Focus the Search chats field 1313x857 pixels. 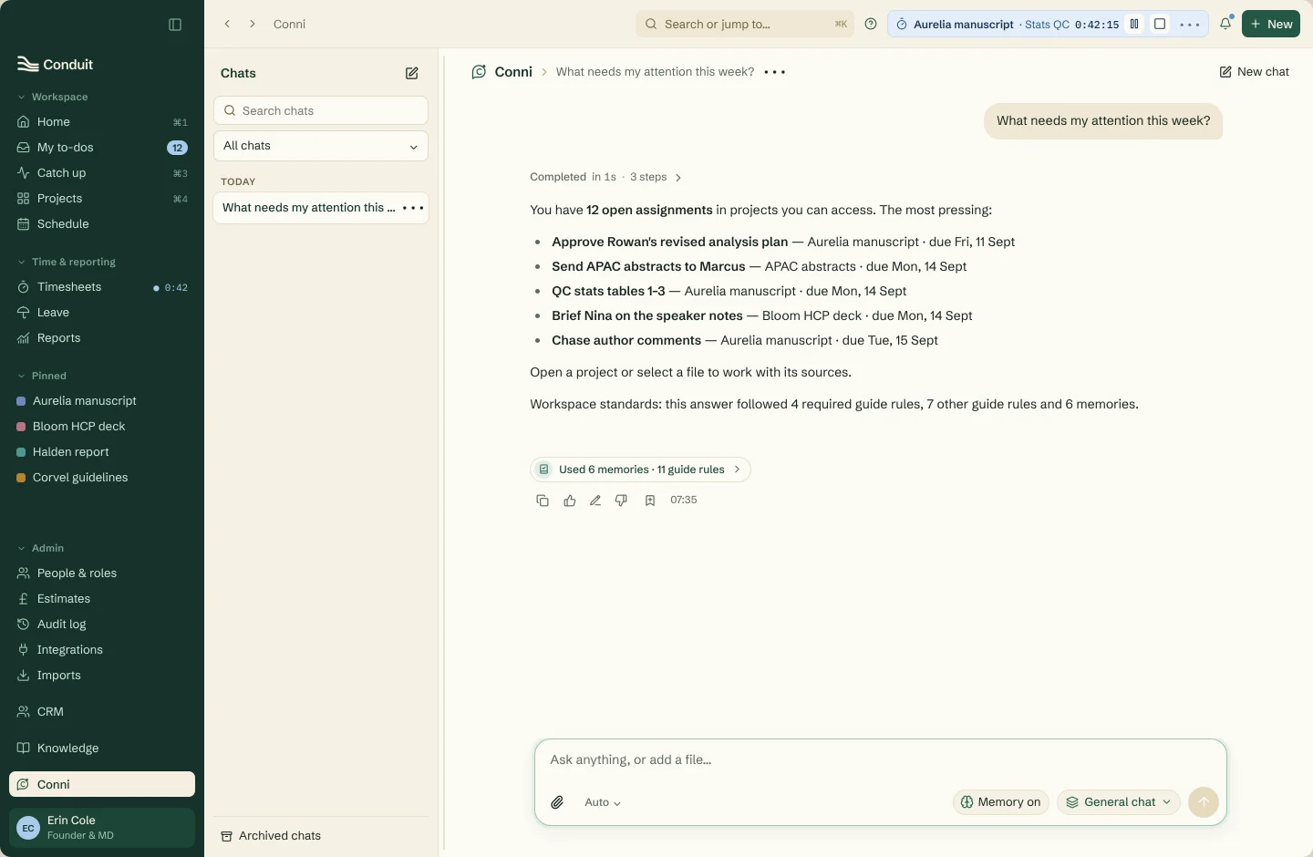321,110
